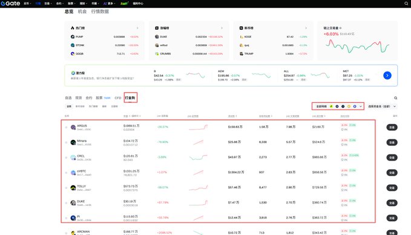This screenshot has height=235, width=411.
Task: Click the 潜力股 logo icon
Action: coord(73,73)
